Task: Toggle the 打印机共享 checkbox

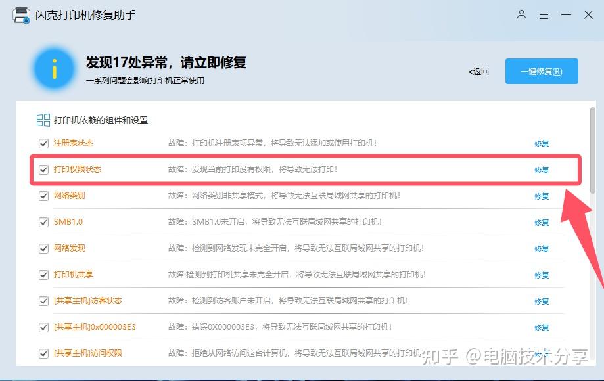Action: coord(43,275)
